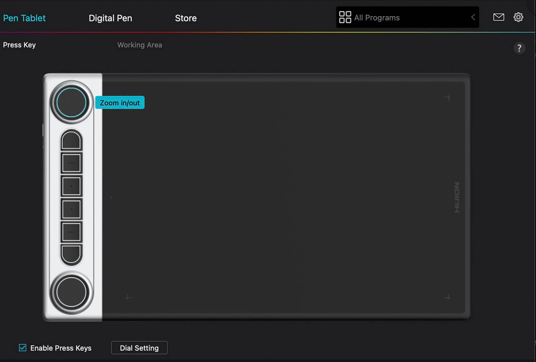Screen dimensions: 536x362
Task: Open the mail envelope icon
Action: 498,17
